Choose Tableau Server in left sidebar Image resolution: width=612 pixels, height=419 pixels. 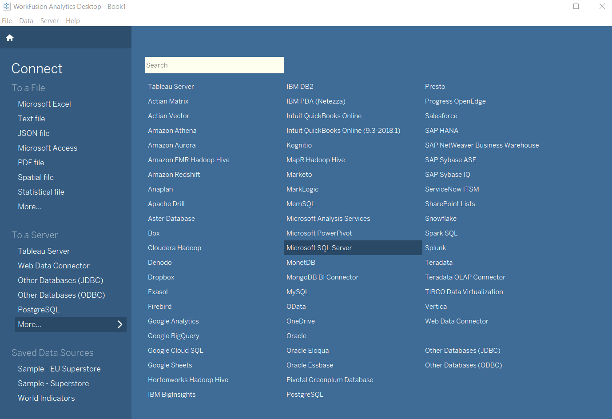44,251
